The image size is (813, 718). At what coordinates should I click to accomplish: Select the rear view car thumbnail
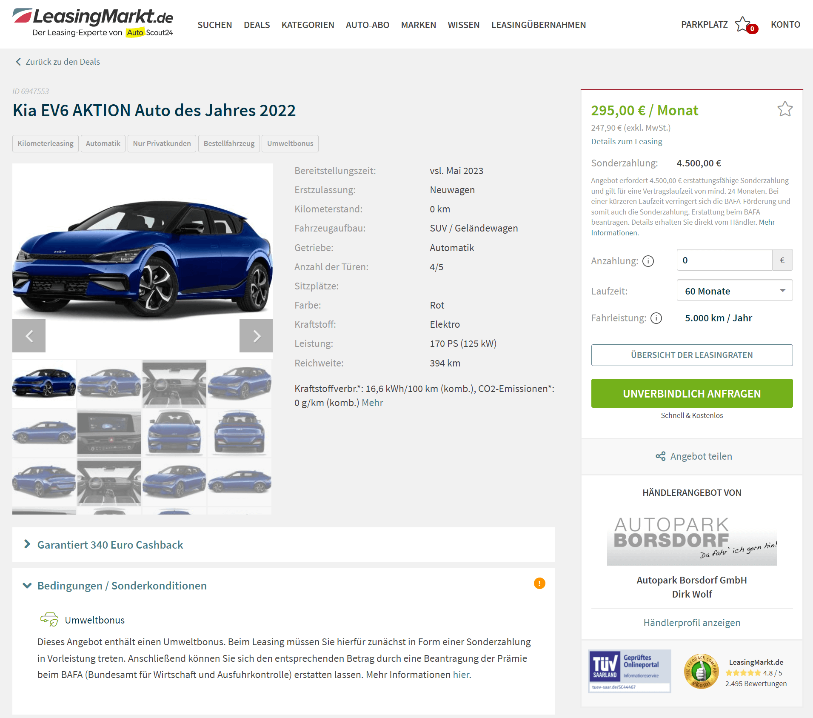tap(240, 433)
